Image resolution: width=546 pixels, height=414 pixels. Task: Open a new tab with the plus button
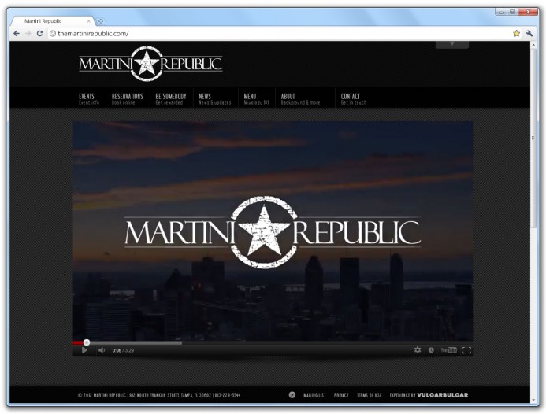tap(101, 21)
